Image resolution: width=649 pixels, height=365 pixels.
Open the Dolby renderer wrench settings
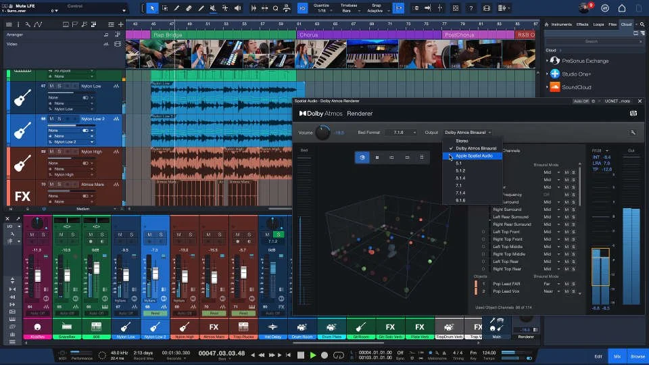[x=633, y=132]
